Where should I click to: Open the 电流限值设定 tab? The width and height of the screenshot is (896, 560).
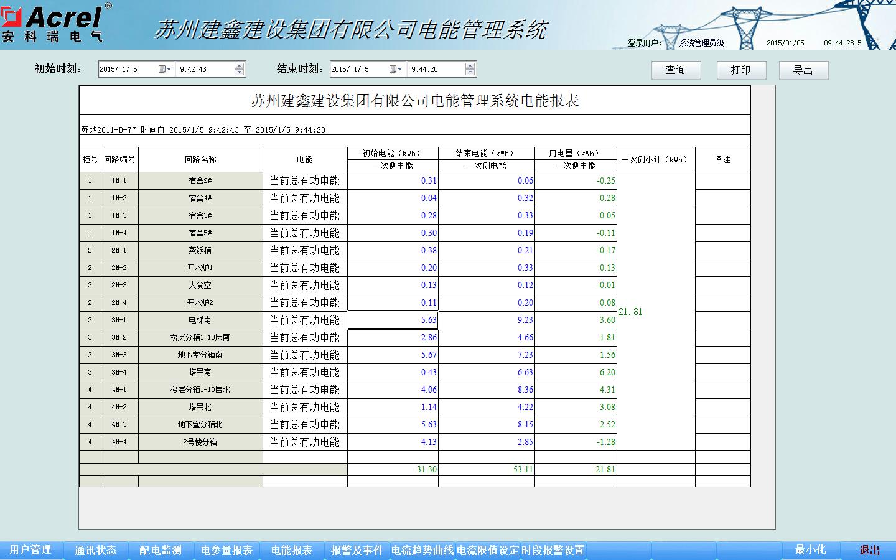pyautogui.click(x=488, y=550)
